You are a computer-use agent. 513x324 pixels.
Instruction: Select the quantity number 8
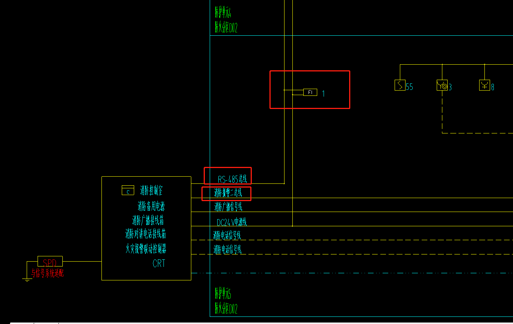pos(492,87)
